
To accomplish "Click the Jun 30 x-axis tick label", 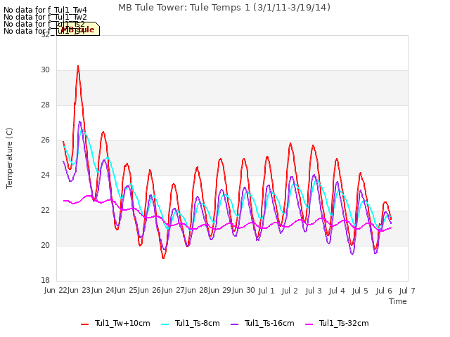I will tap(243, 291).
